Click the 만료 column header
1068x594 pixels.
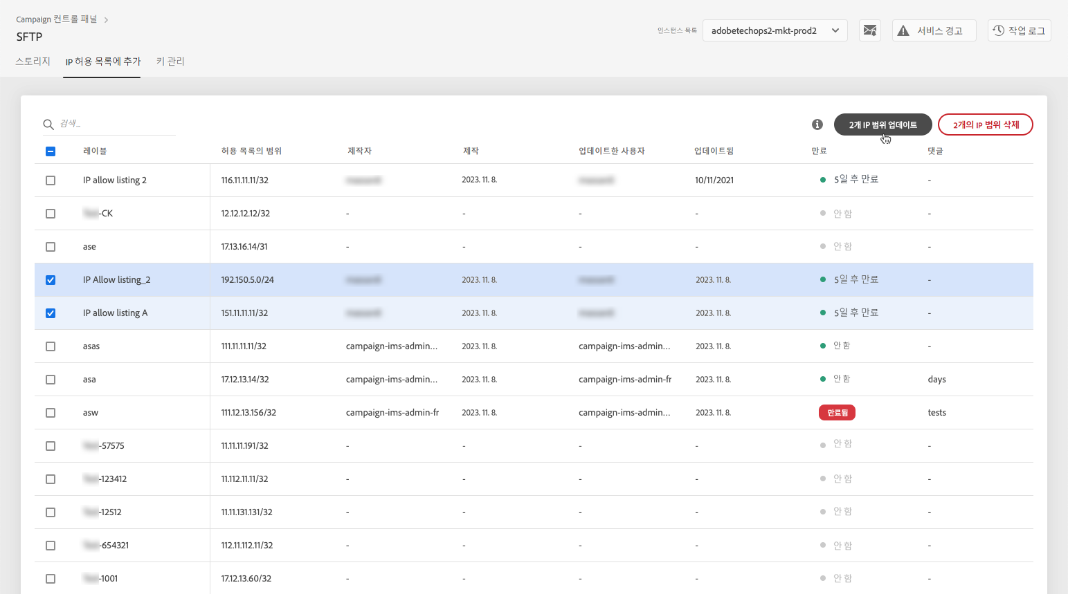pos(820,151)
